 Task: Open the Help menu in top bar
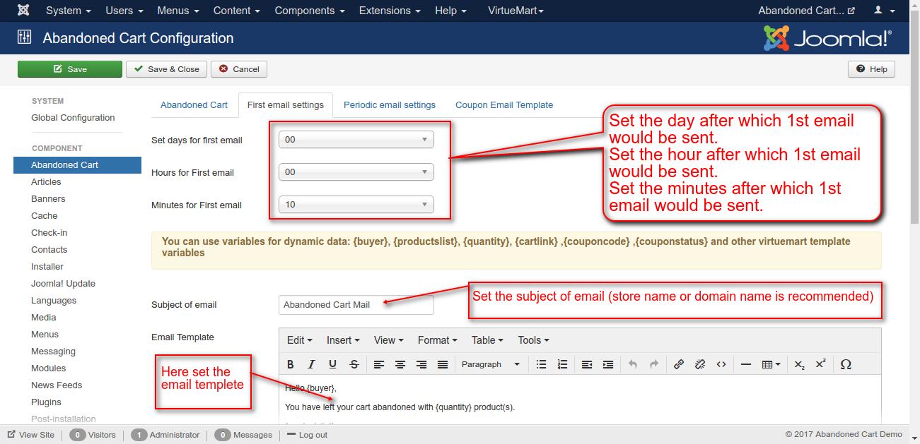tap(450, 11)
